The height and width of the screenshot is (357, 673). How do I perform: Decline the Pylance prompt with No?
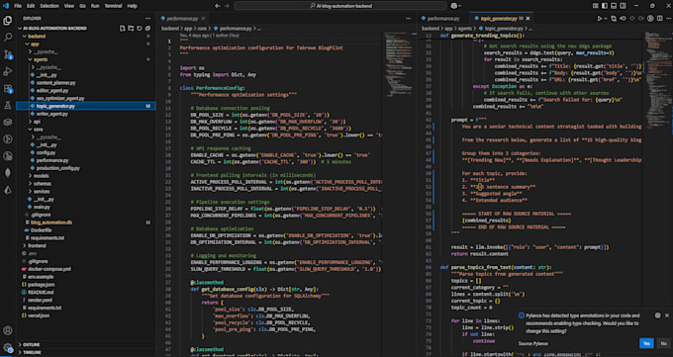point(663,343)
